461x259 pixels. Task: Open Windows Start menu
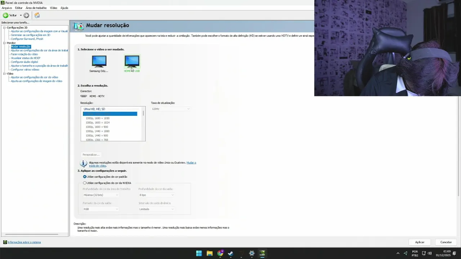(x=199, y=253)
